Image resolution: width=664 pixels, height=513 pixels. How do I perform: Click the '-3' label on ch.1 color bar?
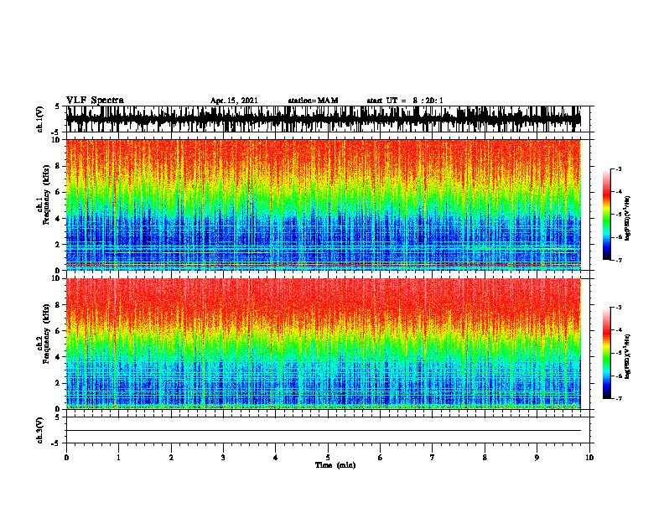(618, 168)
